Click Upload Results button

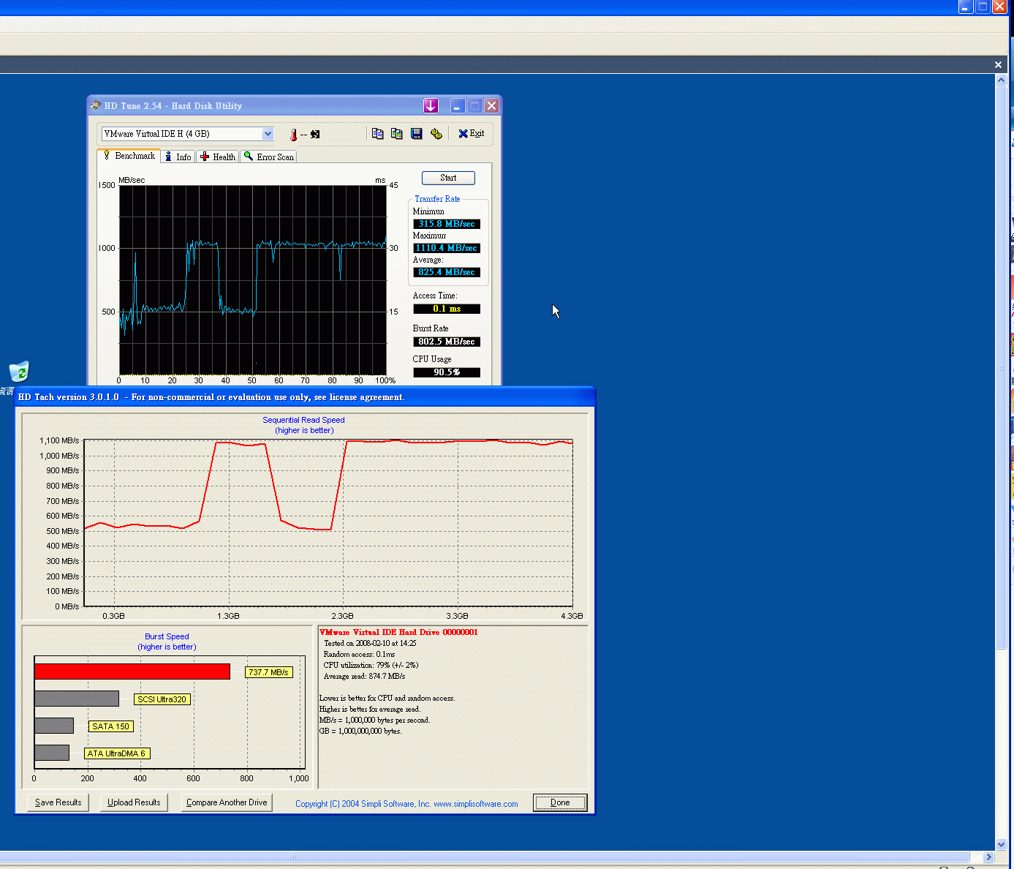134,802
